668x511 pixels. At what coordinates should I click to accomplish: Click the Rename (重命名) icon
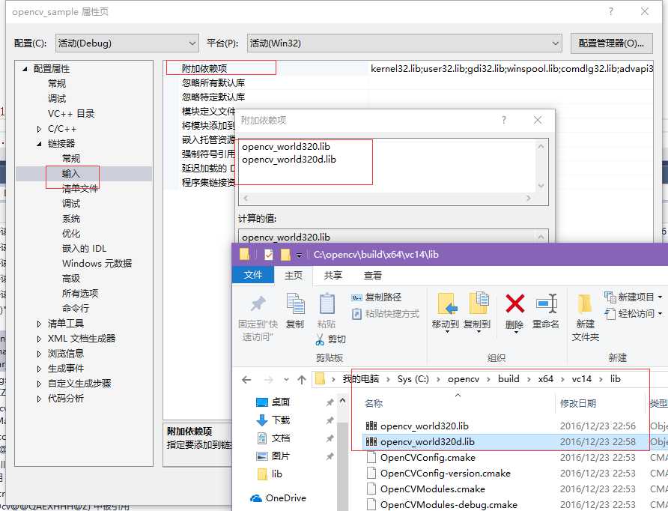(x=547, y=304)
